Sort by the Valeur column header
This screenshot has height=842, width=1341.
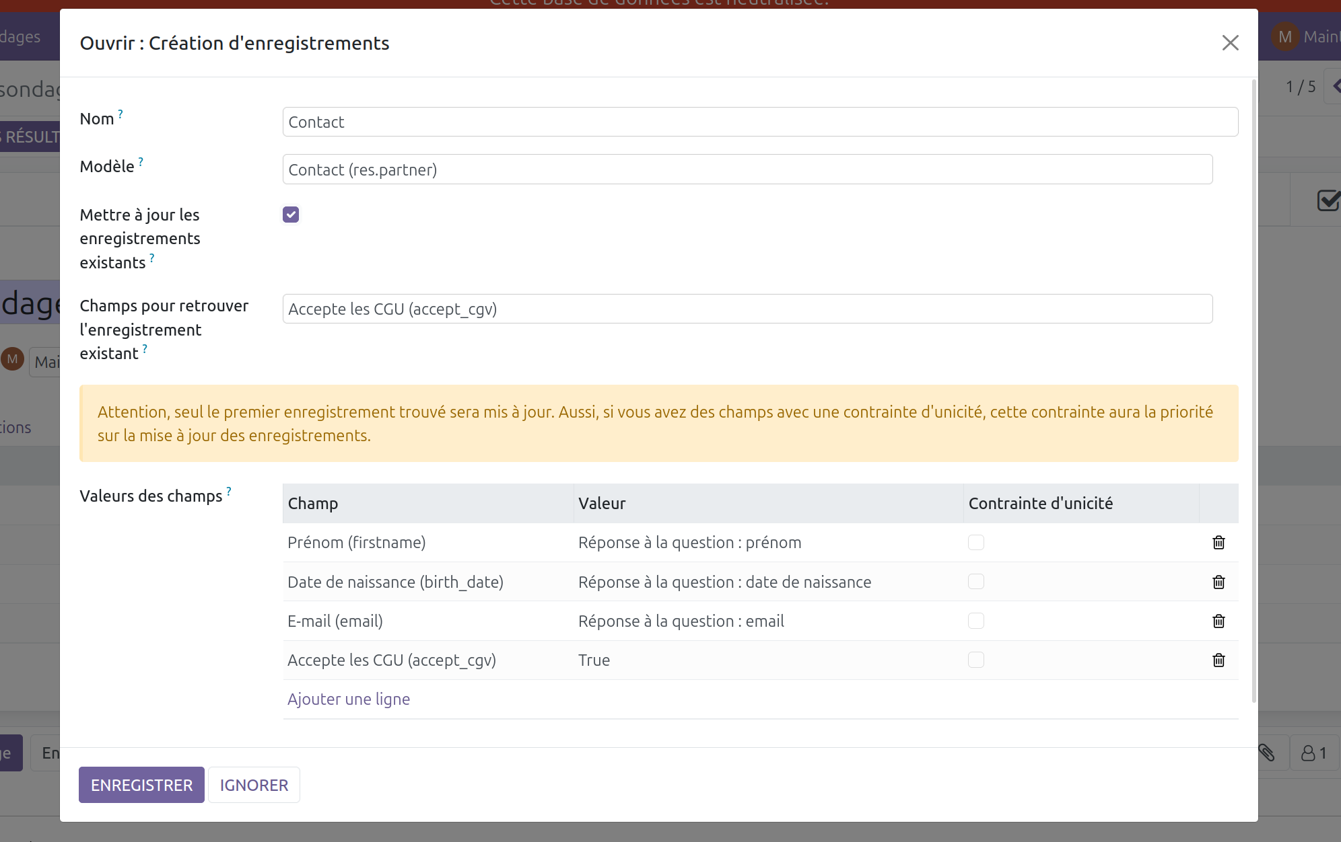click(x=602, y=504)
